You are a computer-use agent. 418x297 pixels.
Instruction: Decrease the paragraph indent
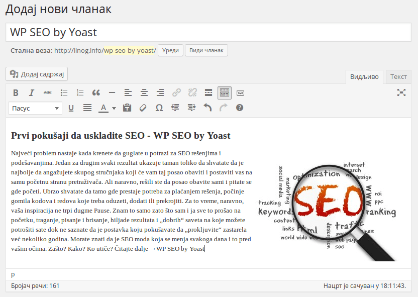[175, 108]
